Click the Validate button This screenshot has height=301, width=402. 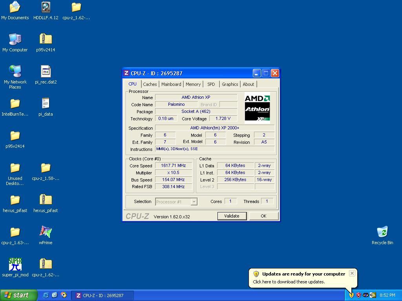pos(232,216)
